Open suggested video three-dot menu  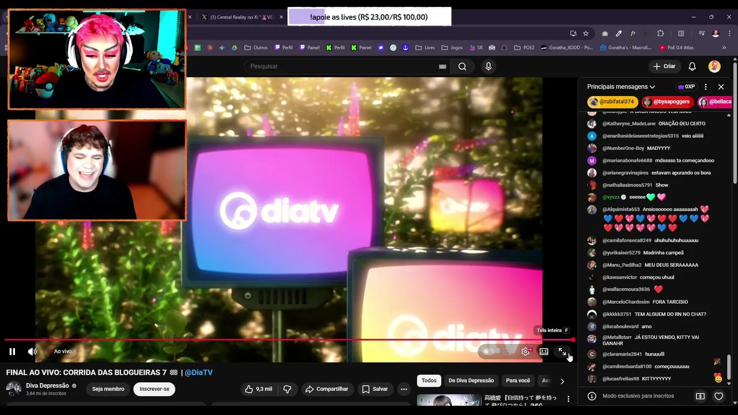568,399
